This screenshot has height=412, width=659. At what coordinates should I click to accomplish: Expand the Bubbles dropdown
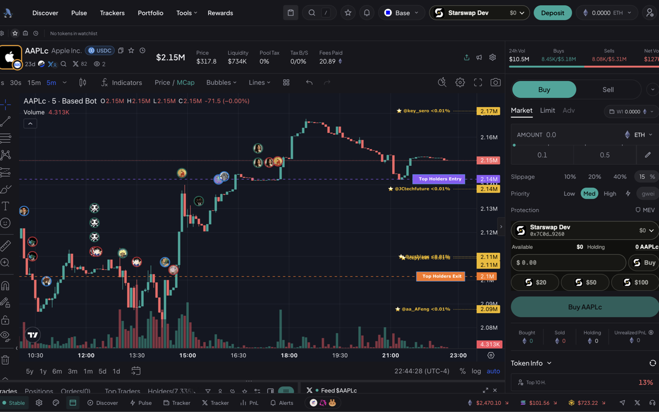click(x=221, y=82)
